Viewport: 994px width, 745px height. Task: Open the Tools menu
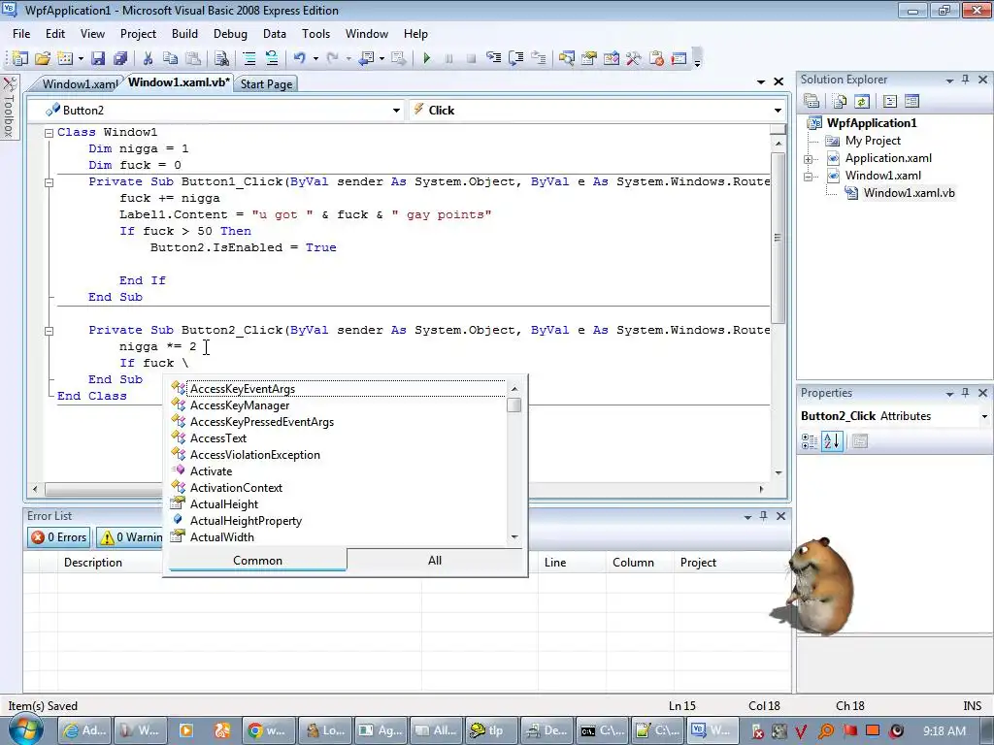pos(315,34)
